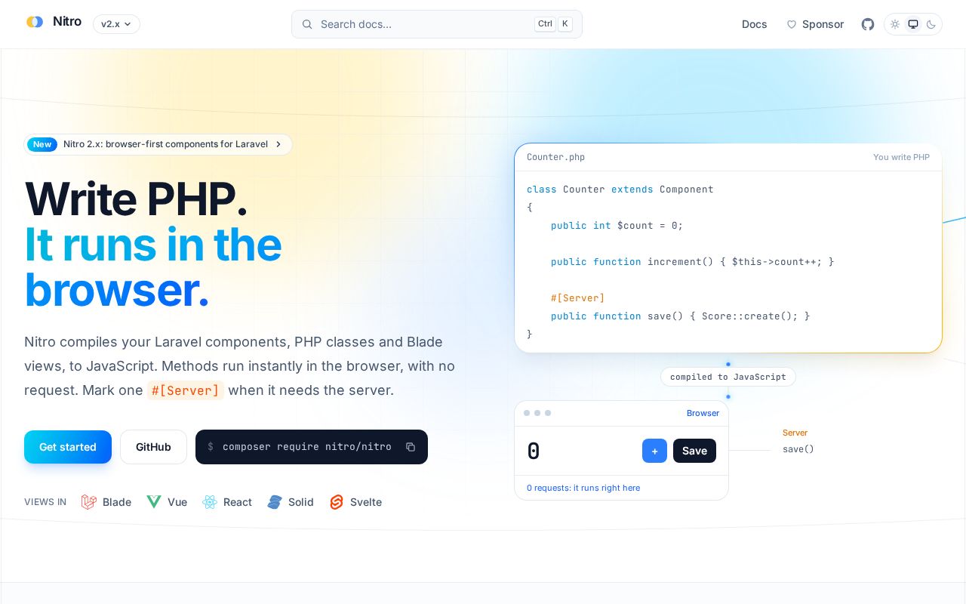Click the Nitro logo icon

[35, 22]
